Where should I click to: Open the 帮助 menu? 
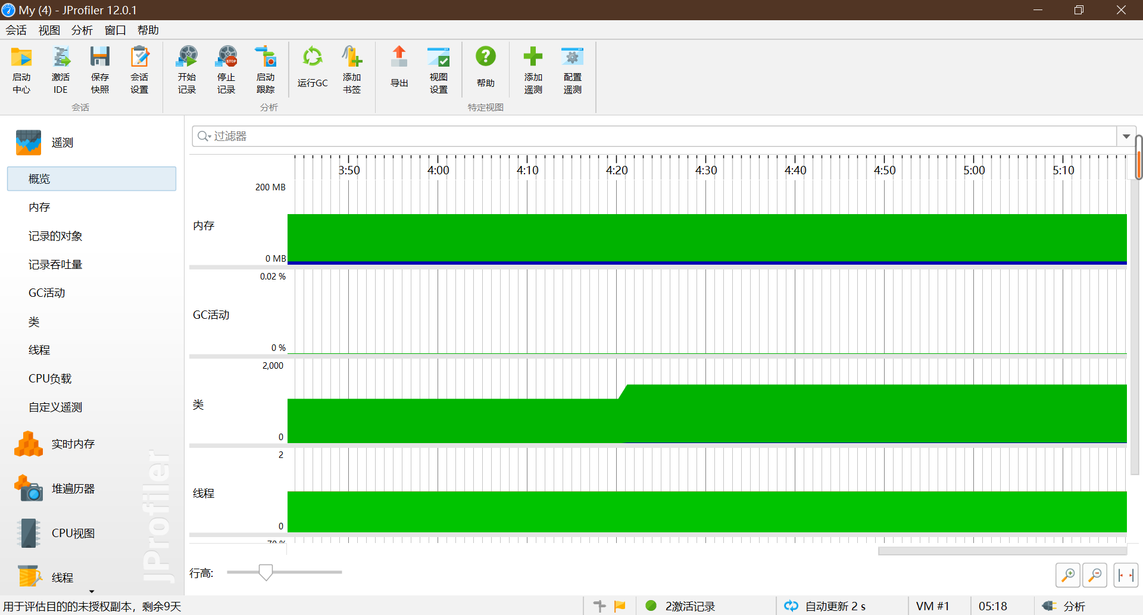148,30
